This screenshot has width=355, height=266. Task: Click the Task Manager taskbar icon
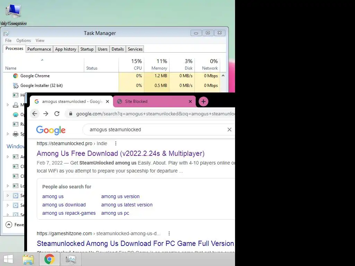point(71,259)
